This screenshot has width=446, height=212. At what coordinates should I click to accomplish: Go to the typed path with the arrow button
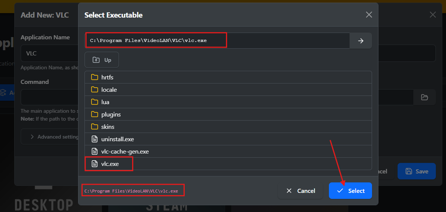[361, 40]
